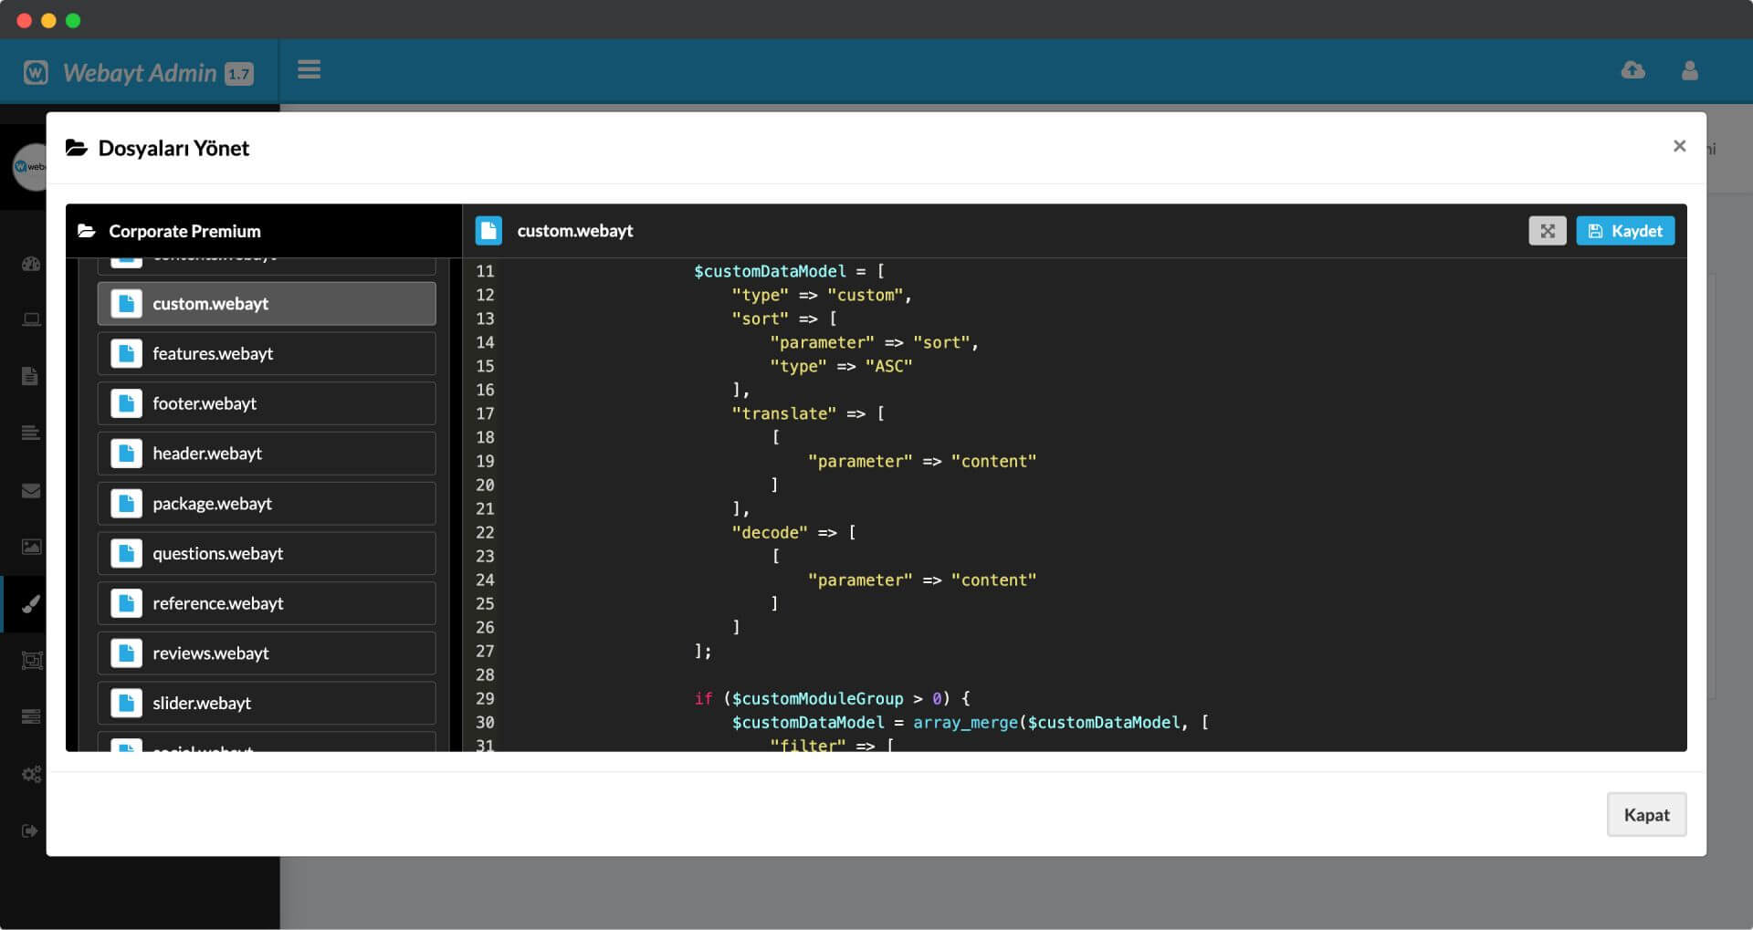Image resolution: width=1753 pixels, height=930 pixels.
Task: Choose questions.webayt in the list
Action: [266, 554]
